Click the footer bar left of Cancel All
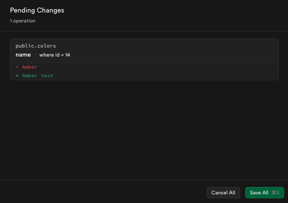This screenshot has height=203, width=288. point(103,192)
